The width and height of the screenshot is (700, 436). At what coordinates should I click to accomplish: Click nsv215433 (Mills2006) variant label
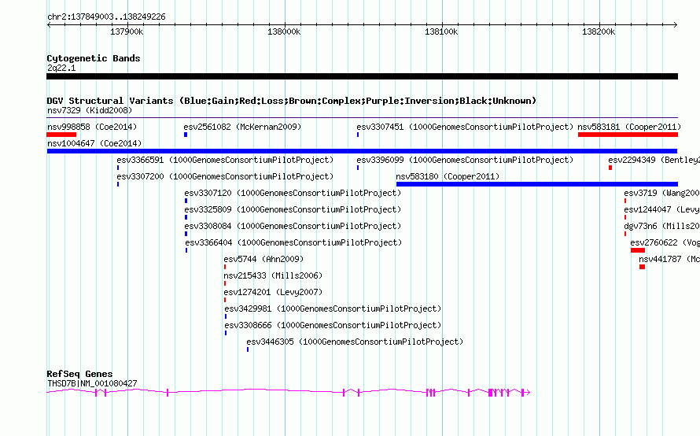pyautogui.click(x=273, y=275)
